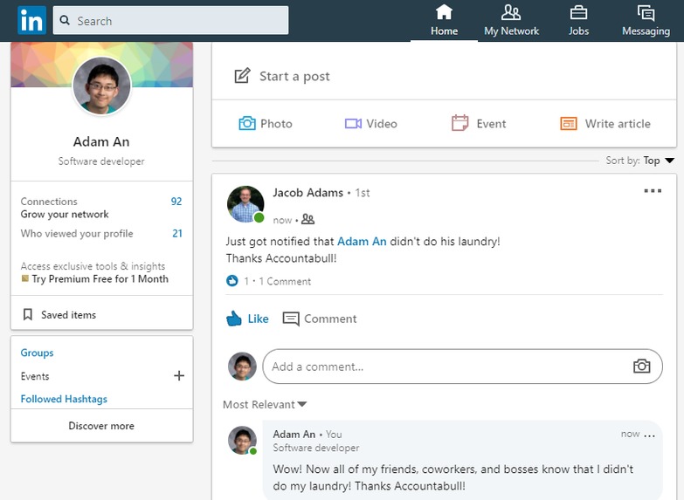The width and height of the screenshot is (684, 500).
Task: Add an event with the plus icon
Action: [179, 376]
